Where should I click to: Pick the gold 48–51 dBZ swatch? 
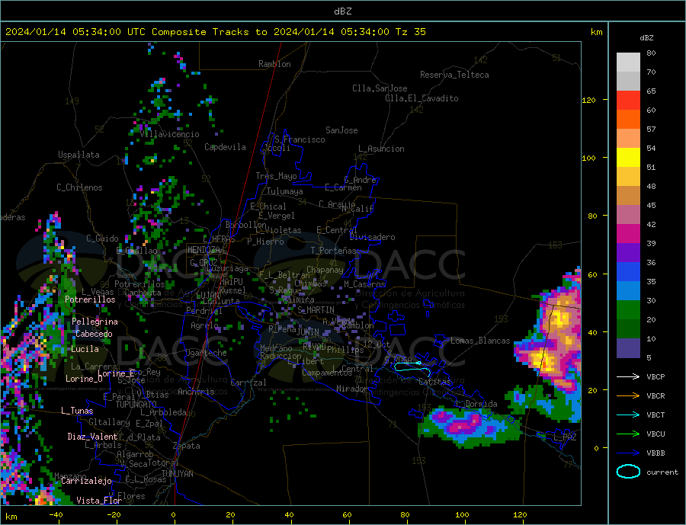pos(628,176)
